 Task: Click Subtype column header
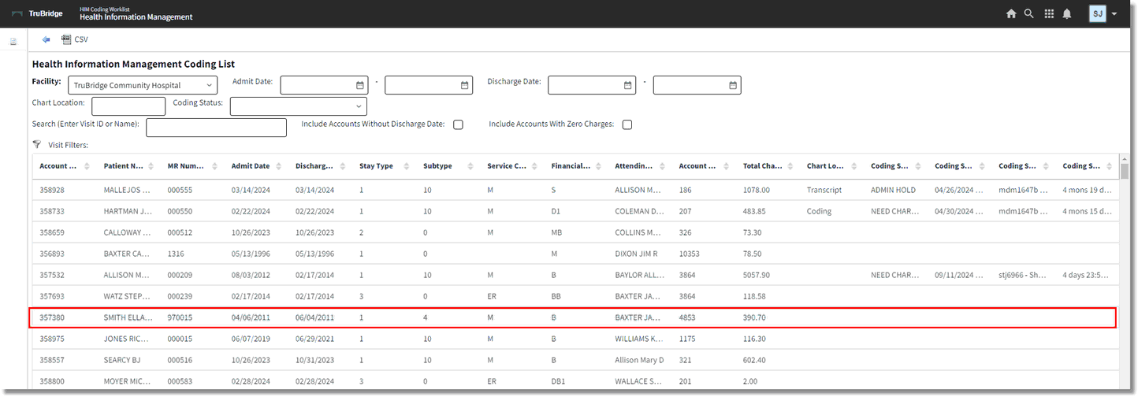pos(437,166)
